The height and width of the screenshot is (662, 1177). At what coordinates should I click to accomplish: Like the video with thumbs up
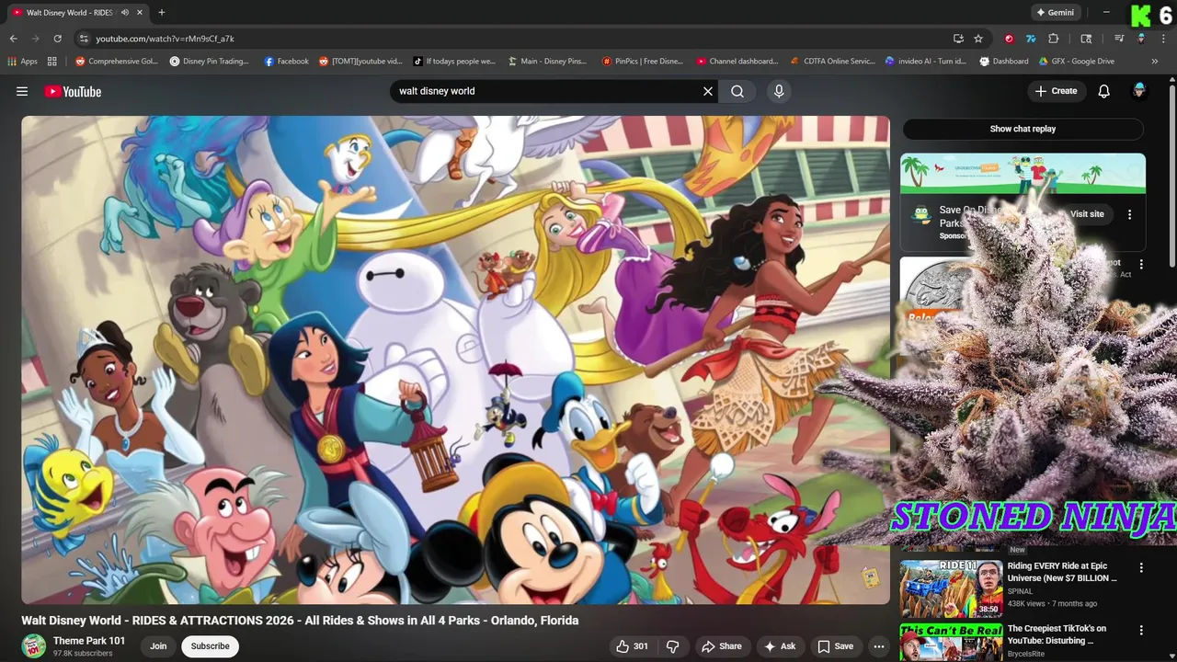[632, 646]
